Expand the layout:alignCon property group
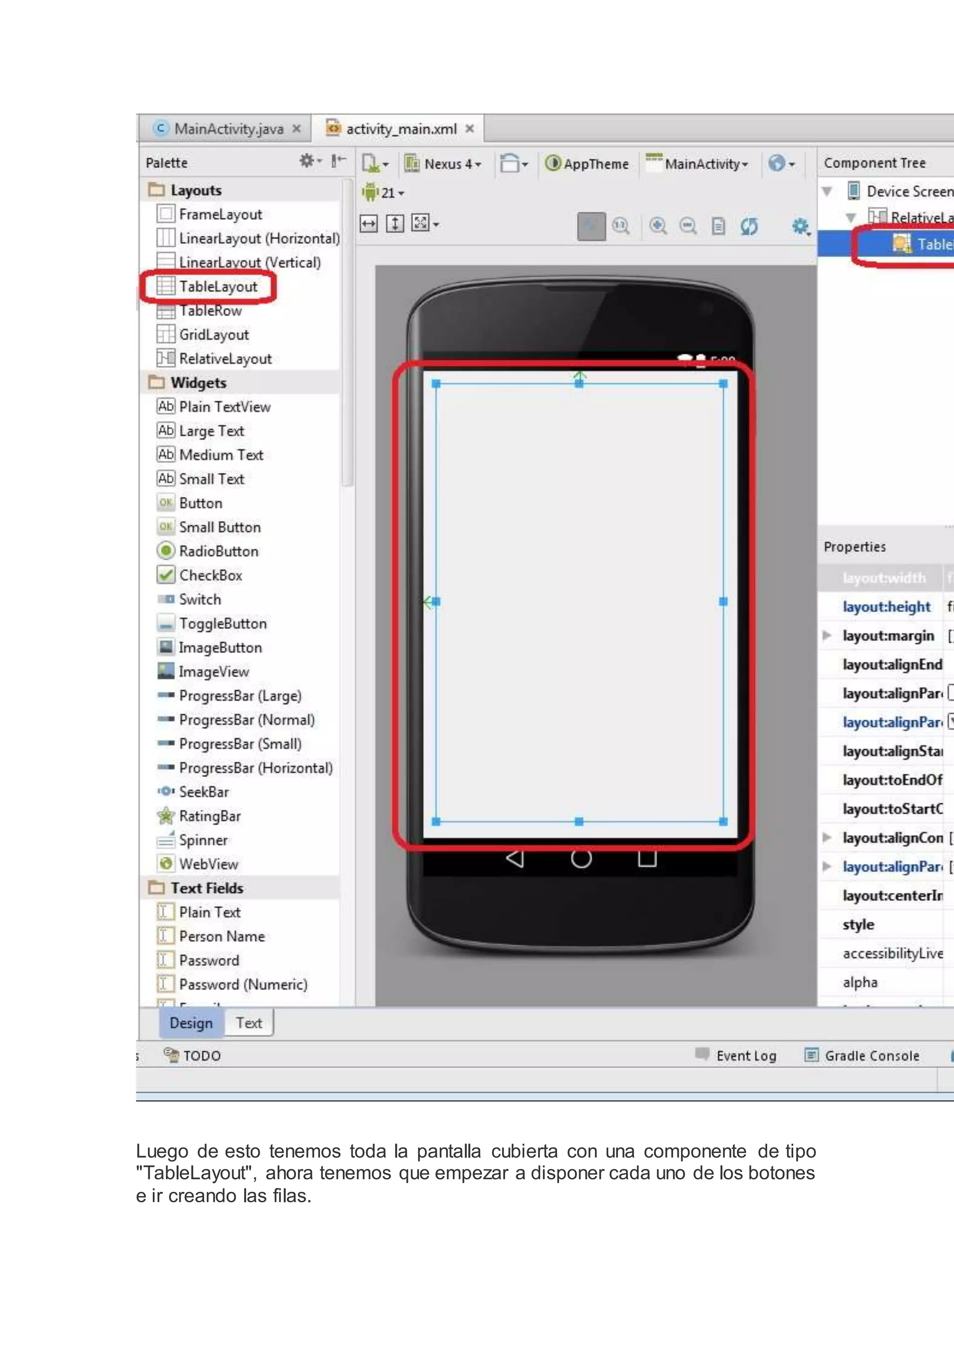The width and height of the screenshot is (954, 1350). [x=826, y=838]
